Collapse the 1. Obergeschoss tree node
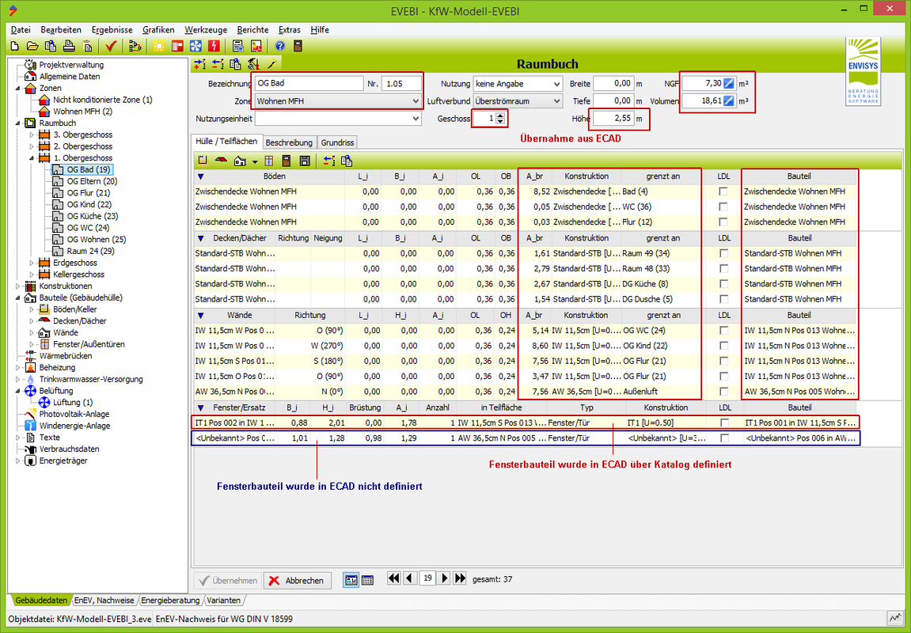911x633 pixels. click(32, 158)
